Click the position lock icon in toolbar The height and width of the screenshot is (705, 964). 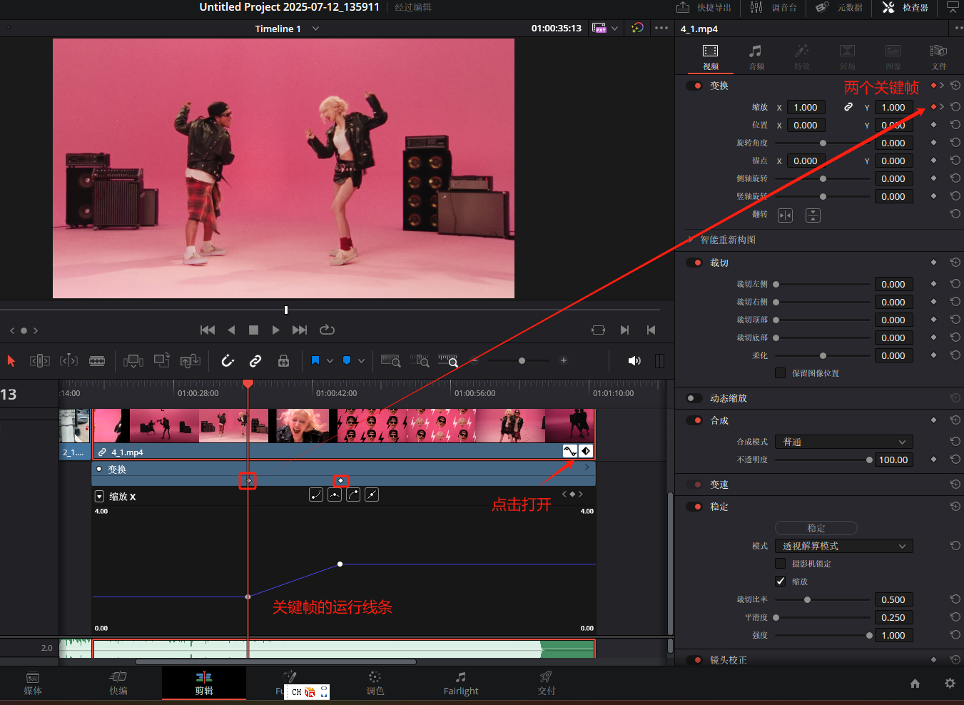pos(283,361)
